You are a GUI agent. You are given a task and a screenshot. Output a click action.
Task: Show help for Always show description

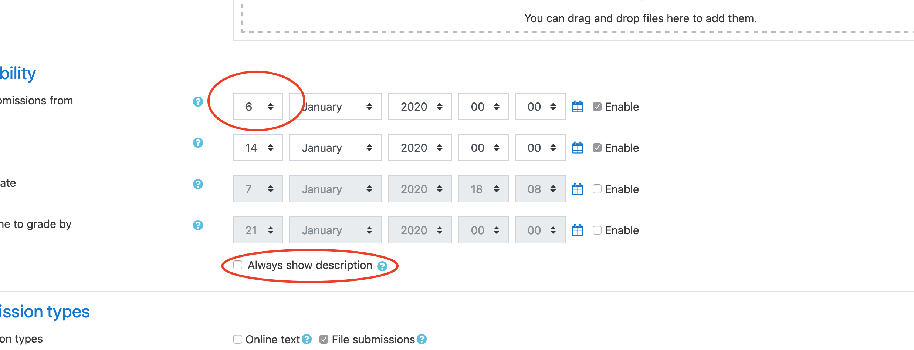[x=382, y=266]
